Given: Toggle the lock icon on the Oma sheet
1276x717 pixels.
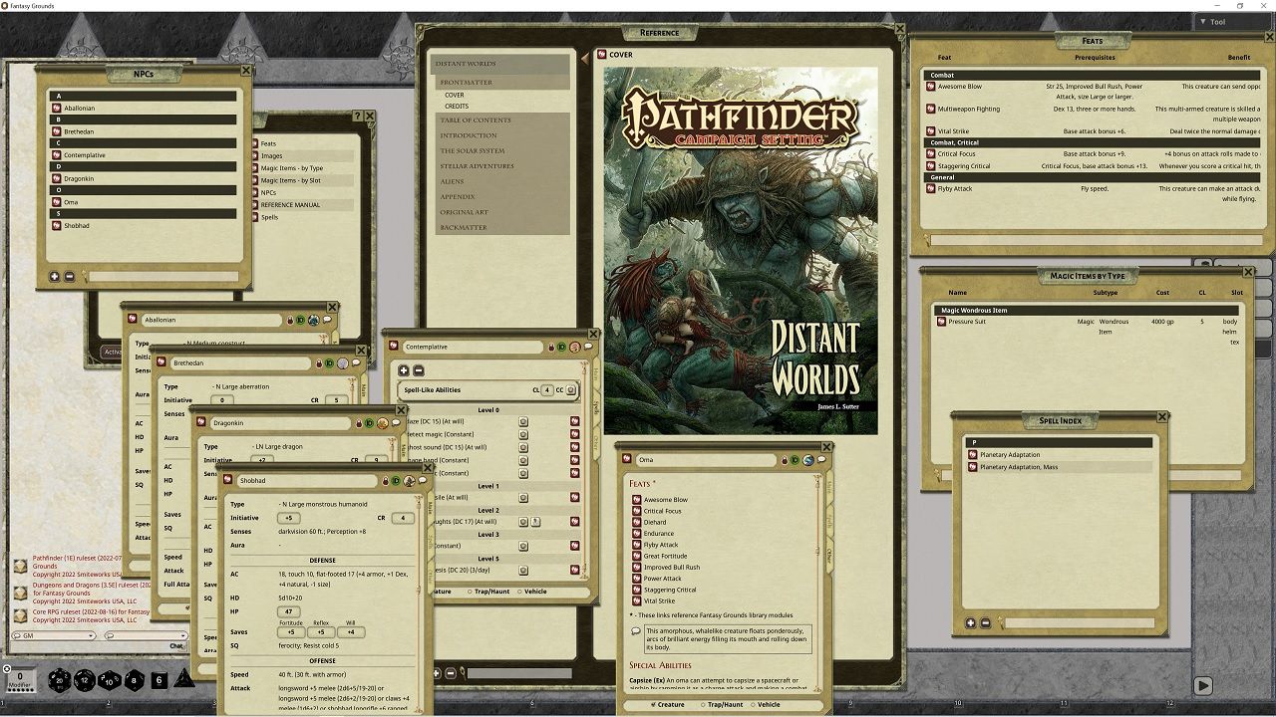Looking at the screenshot, I should [784, 460].
